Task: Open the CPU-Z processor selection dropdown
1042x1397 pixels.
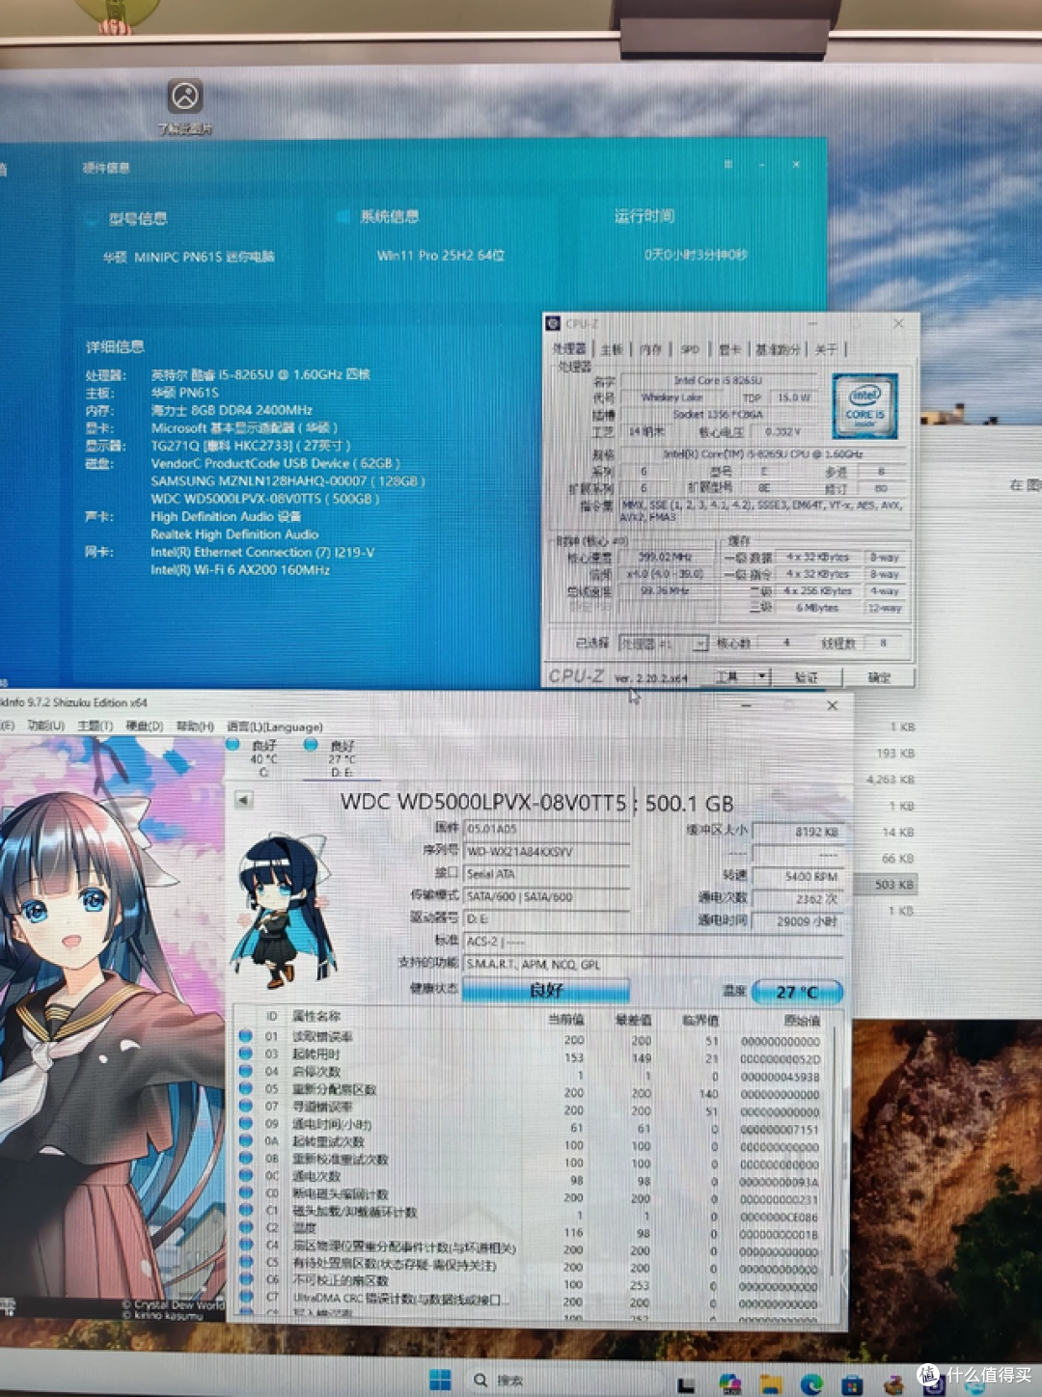Action: pyautogui.click(x=663, y=643)
